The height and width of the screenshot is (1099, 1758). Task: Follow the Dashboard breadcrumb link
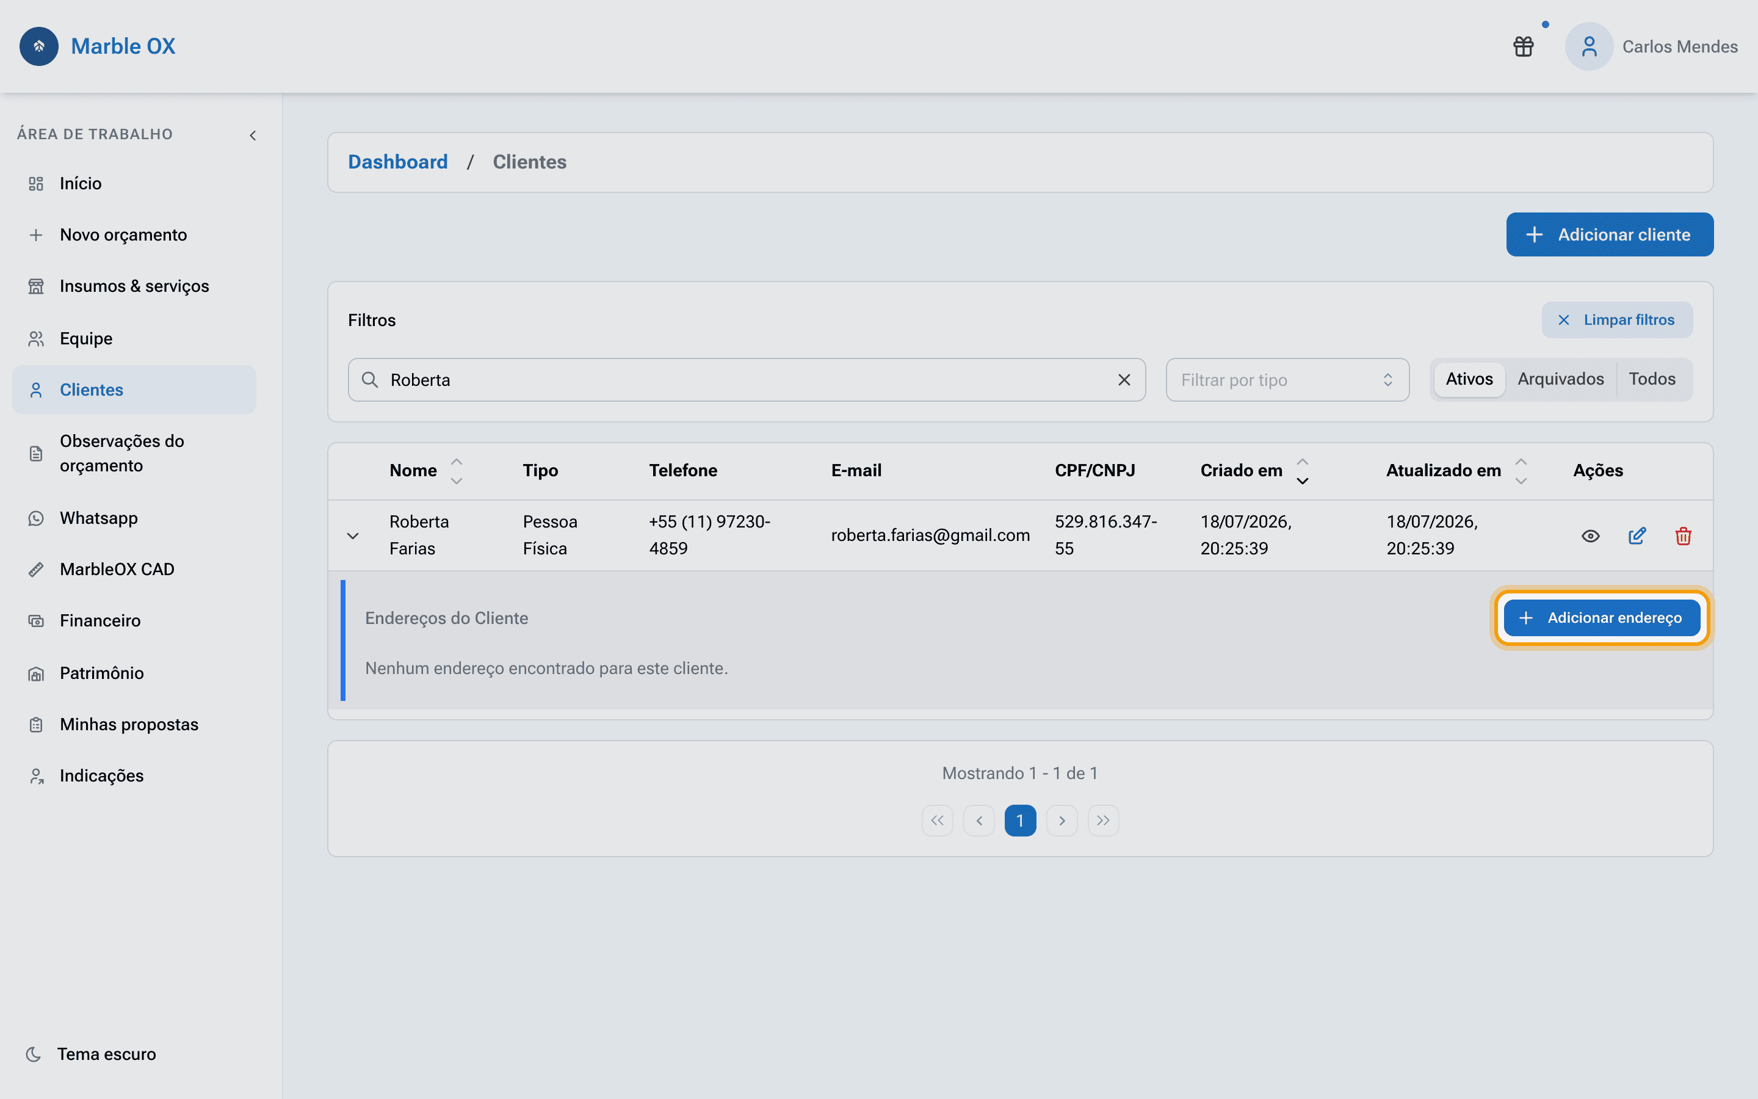pos(397,162)
